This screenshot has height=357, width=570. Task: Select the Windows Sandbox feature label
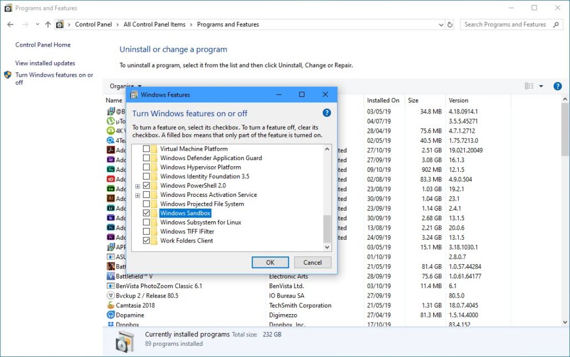click(x=185, y=213)
